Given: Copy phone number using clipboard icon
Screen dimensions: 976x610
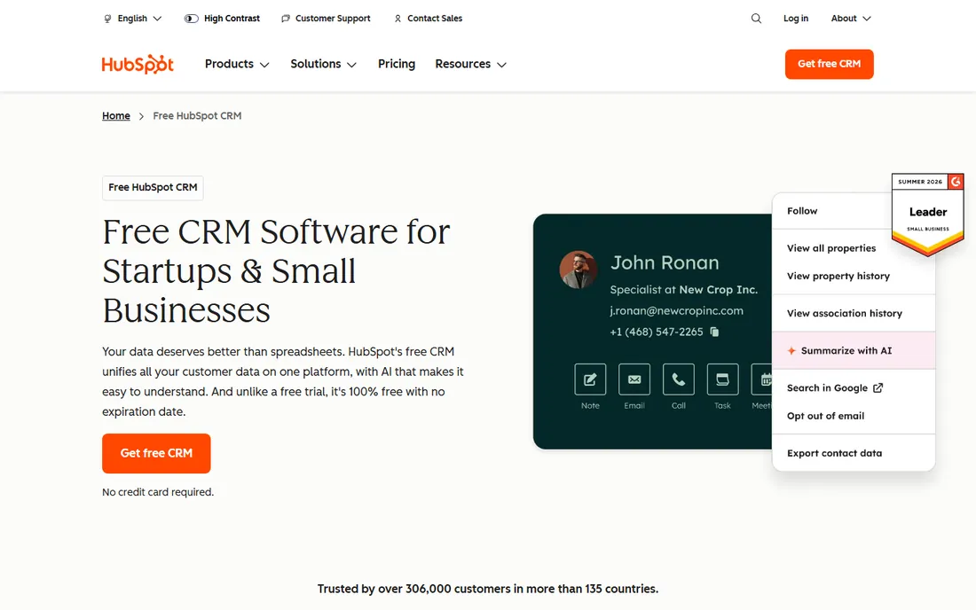Looking at the screenshot, I should 714,332.
